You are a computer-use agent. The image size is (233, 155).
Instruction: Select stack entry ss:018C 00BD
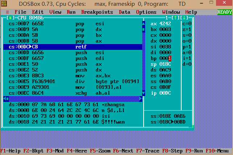(168, 122)
